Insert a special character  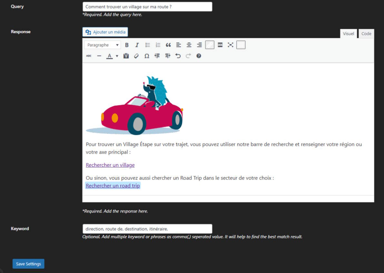pos(147,56)
